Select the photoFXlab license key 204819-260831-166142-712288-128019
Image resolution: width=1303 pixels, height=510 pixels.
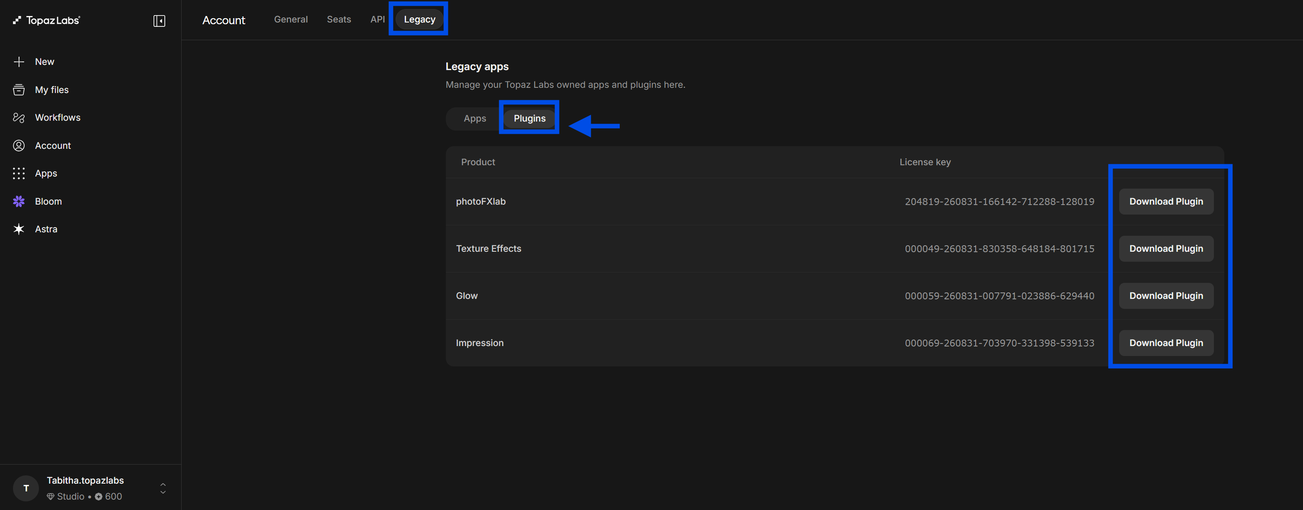pyautogui.click(x=999, y=202)
